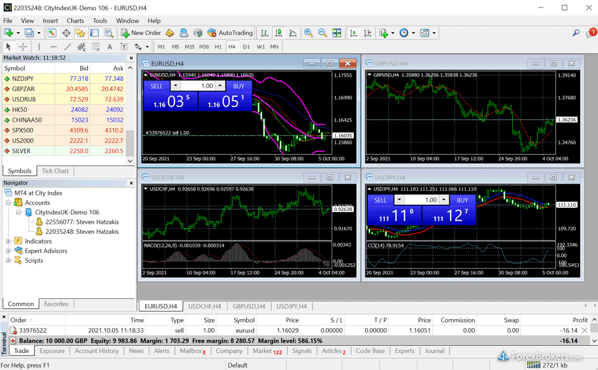The height and width of the screenshot is (370, 598).
Task: Open the New Chart dropdown arrow
Action: 17,33
